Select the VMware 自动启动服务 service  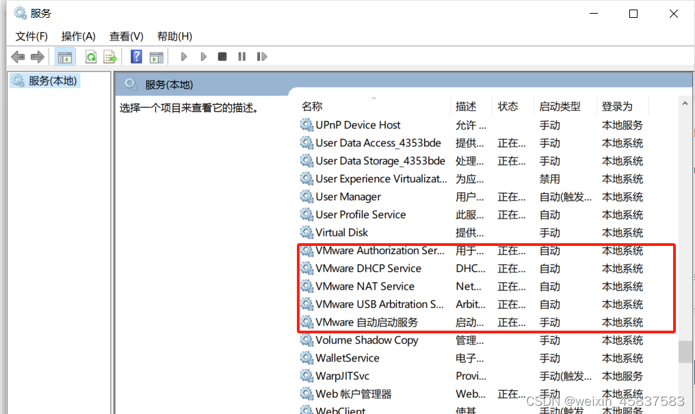coord(367,322)
